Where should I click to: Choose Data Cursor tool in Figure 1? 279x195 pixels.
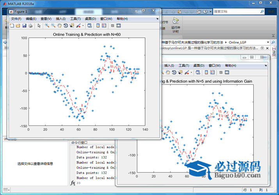click(x=72, y=26)
